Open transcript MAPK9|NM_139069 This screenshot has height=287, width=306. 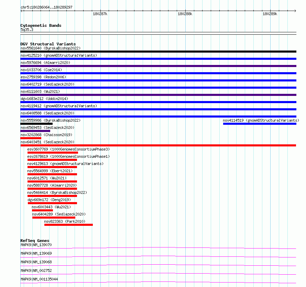click(36, 253)
